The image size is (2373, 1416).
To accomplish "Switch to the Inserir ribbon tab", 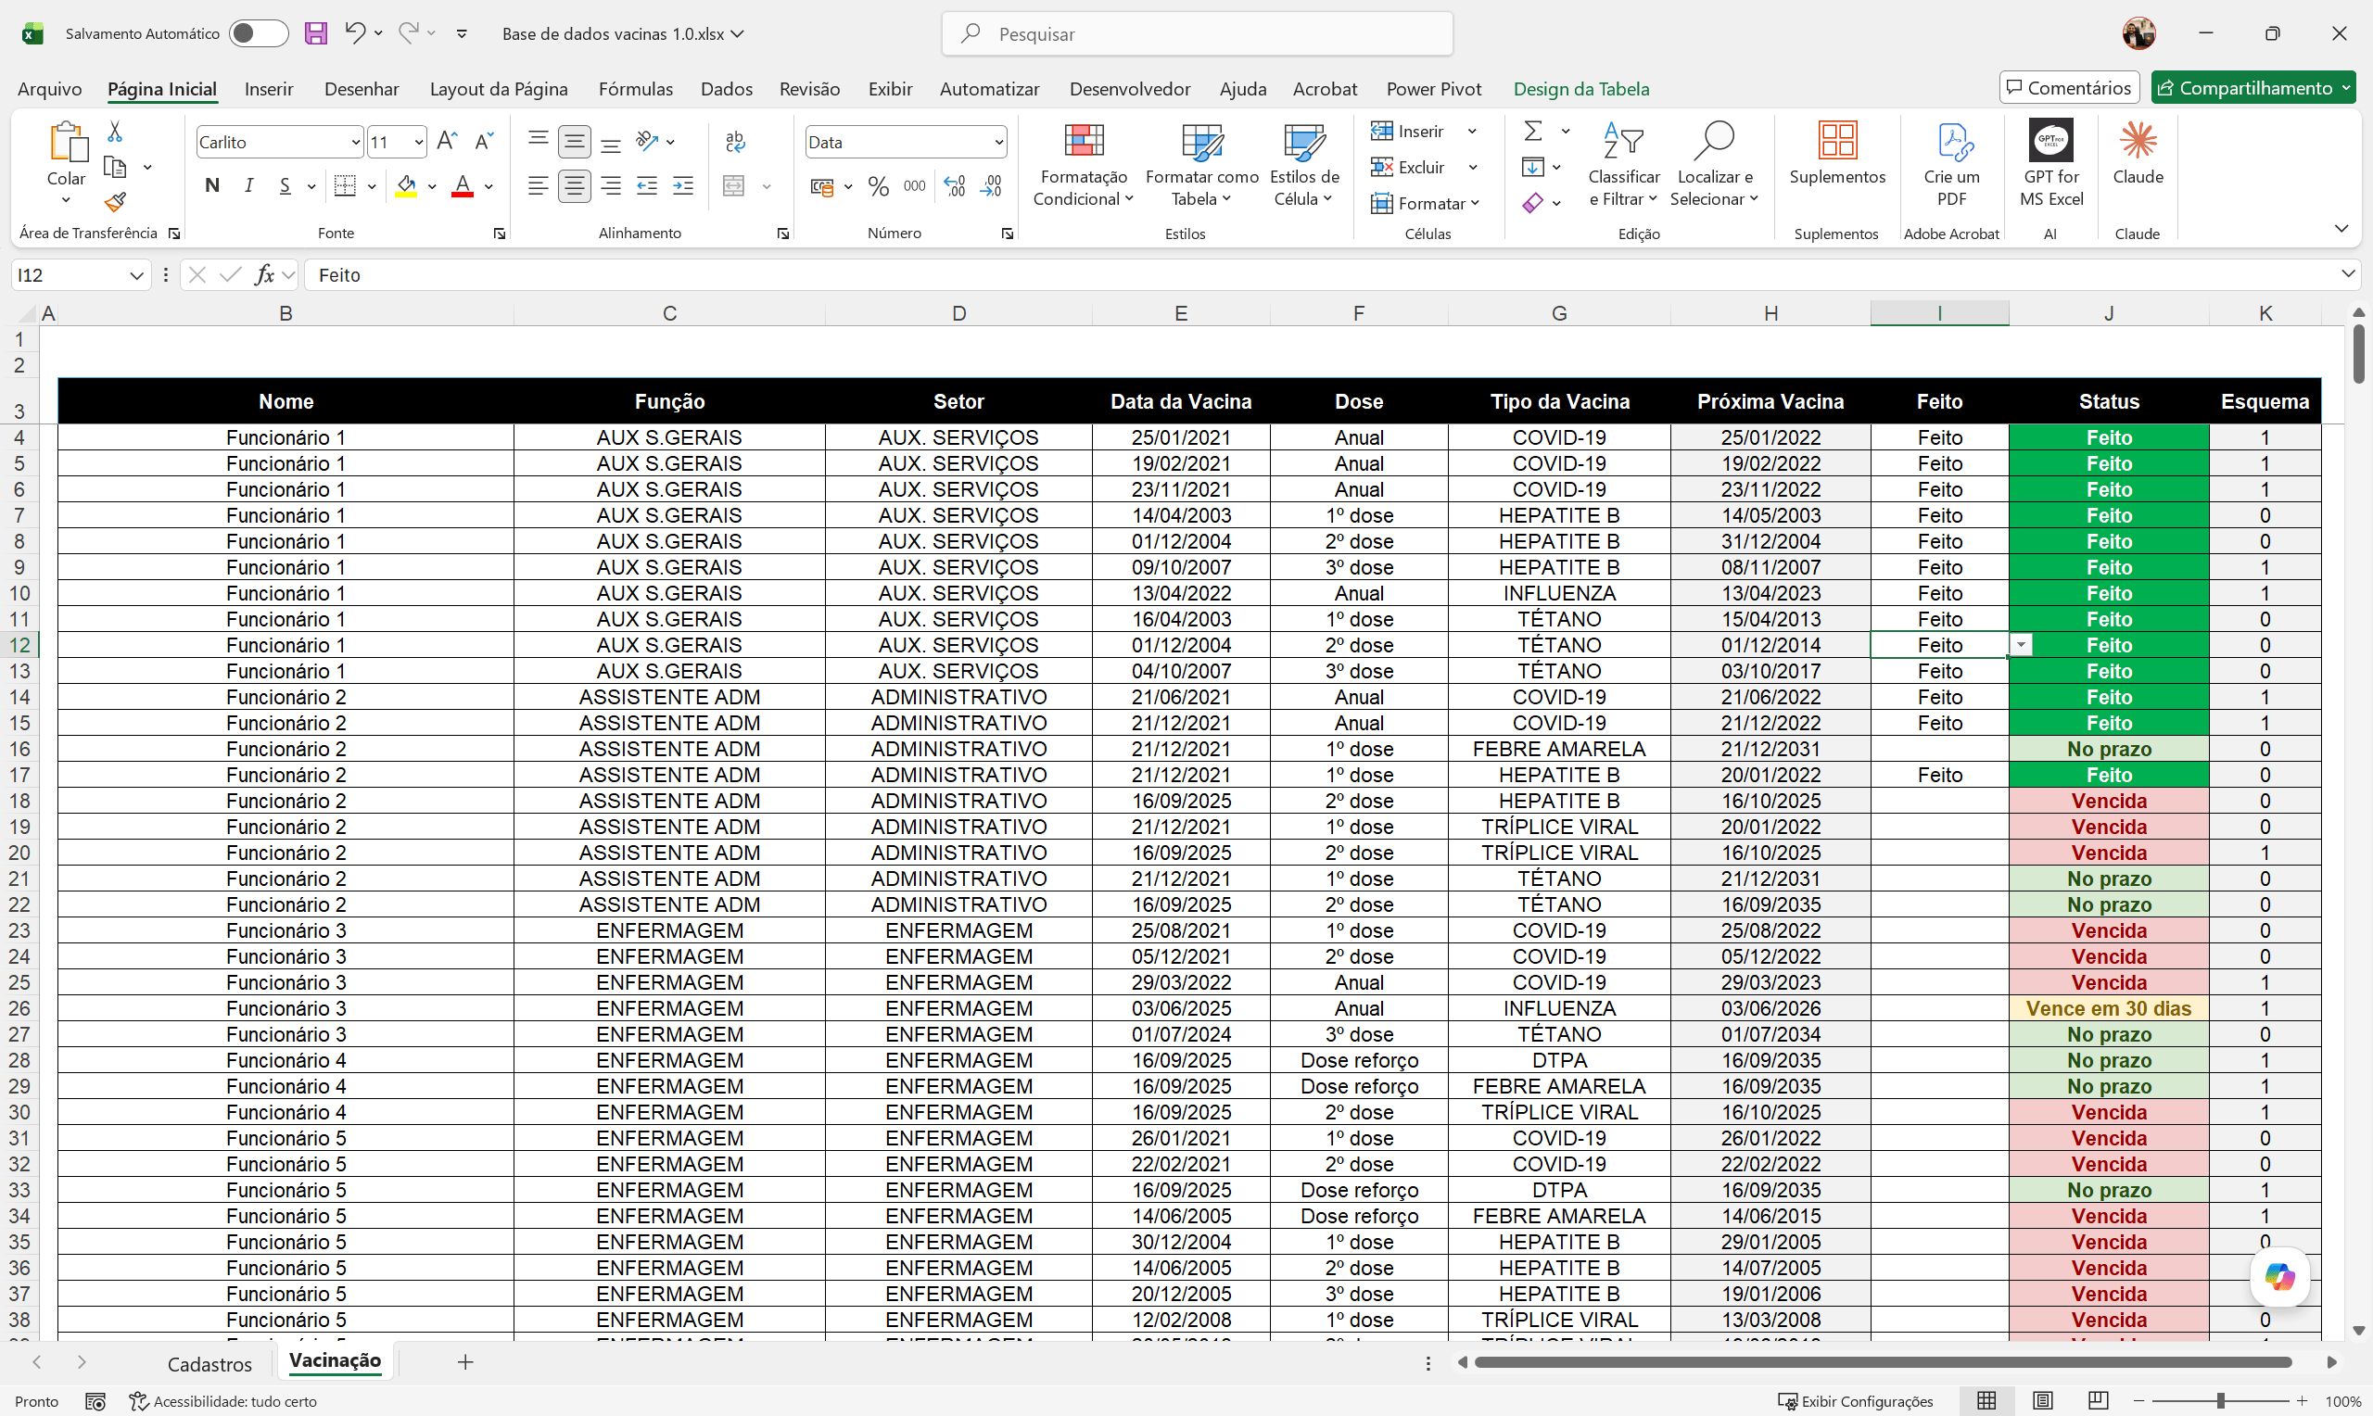I will pyautogui.click(x=268, y=89).
